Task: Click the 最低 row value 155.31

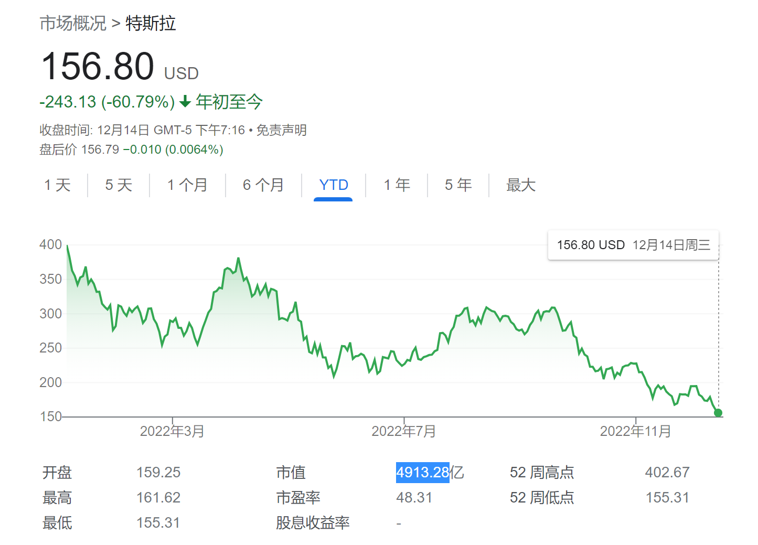Action: (158, 523)
